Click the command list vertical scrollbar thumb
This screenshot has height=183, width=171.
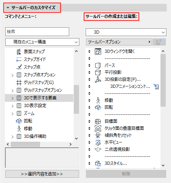pos(76,99)
